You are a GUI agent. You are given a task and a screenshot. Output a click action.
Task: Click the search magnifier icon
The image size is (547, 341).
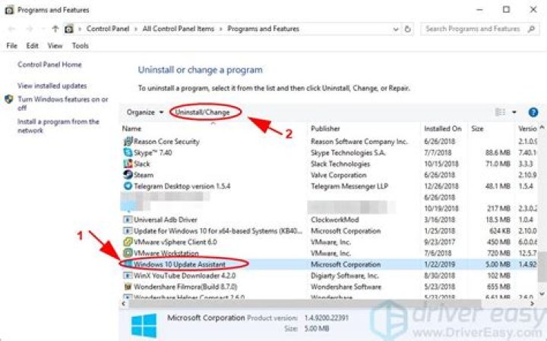(531, 29)
